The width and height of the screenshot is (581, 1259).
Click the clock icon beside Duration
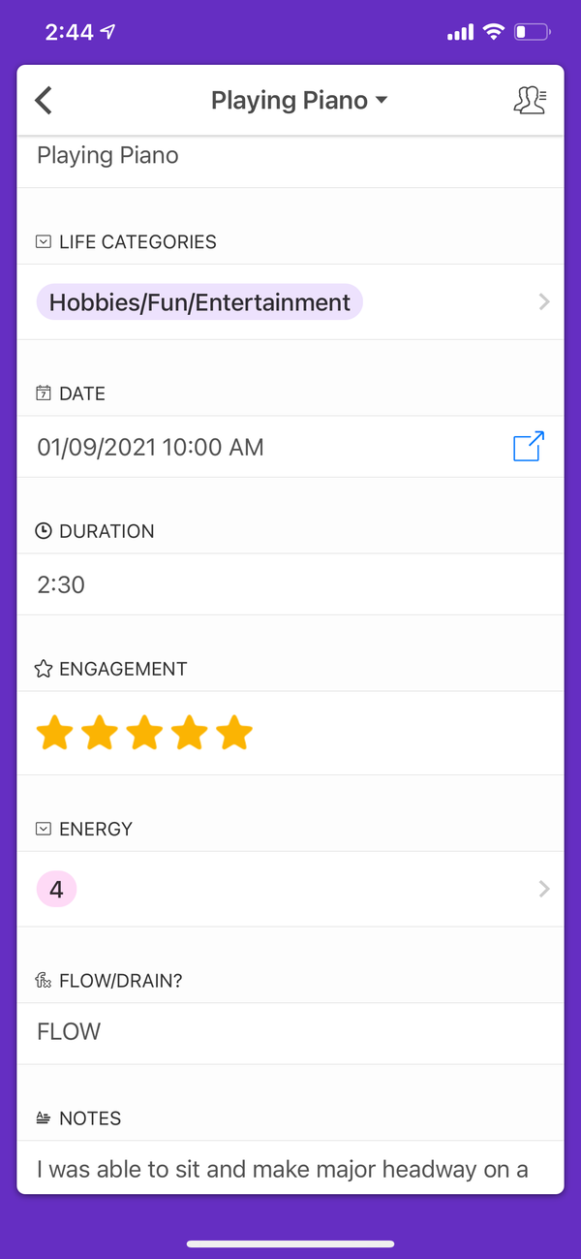click(43, 530)
